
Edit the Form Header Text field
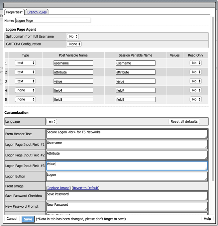pos(127,134)
